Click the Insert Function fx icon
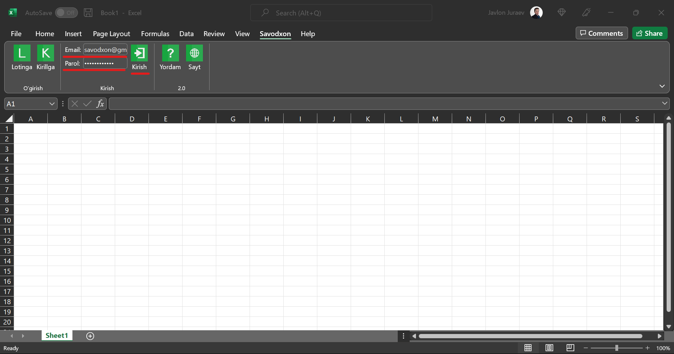The image size is (674, 354). 100,104
